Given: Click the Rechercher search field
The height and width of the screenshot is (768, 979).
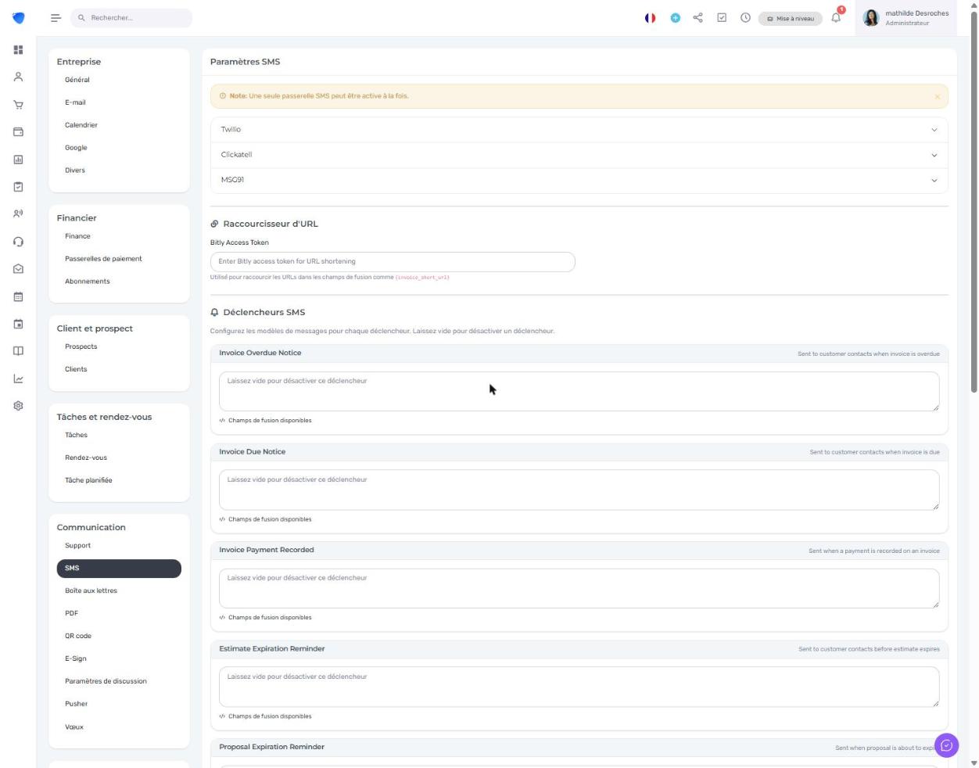Looking at the screenshot, I should click(x=131, y=18).
